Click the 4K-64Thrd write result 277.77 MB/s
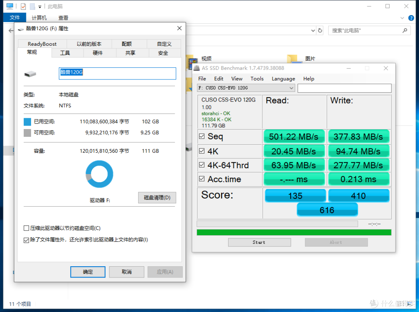 point(358,165)
